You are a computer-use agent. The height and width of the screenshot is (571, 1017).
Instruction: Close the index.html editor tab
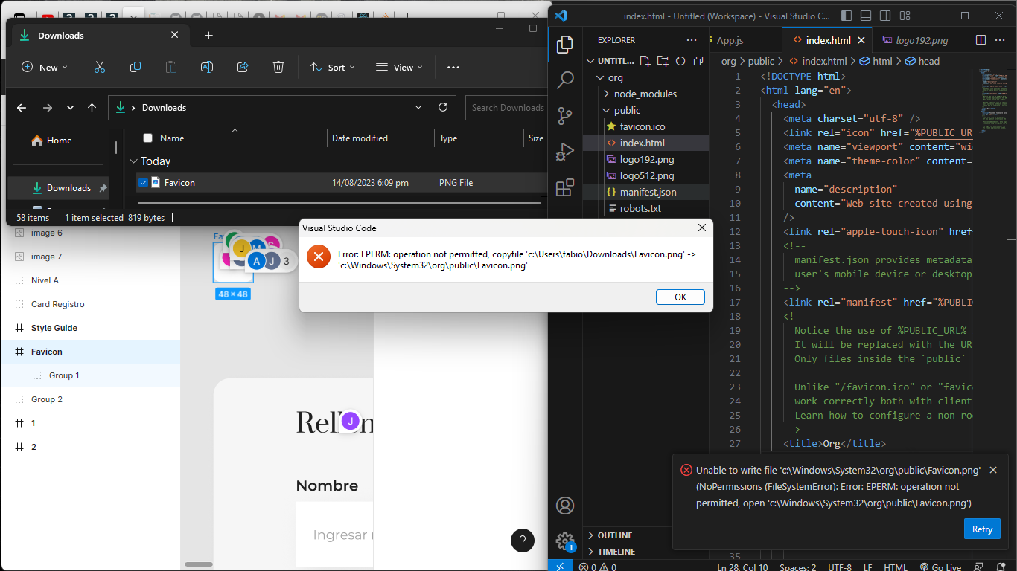pos(863,40)
